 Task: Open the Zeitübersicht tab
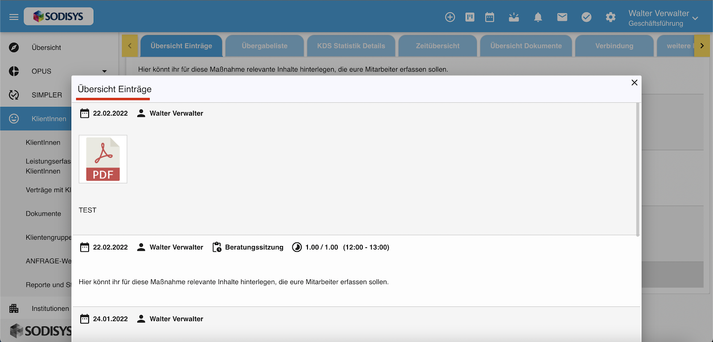[x=438, y=46]
